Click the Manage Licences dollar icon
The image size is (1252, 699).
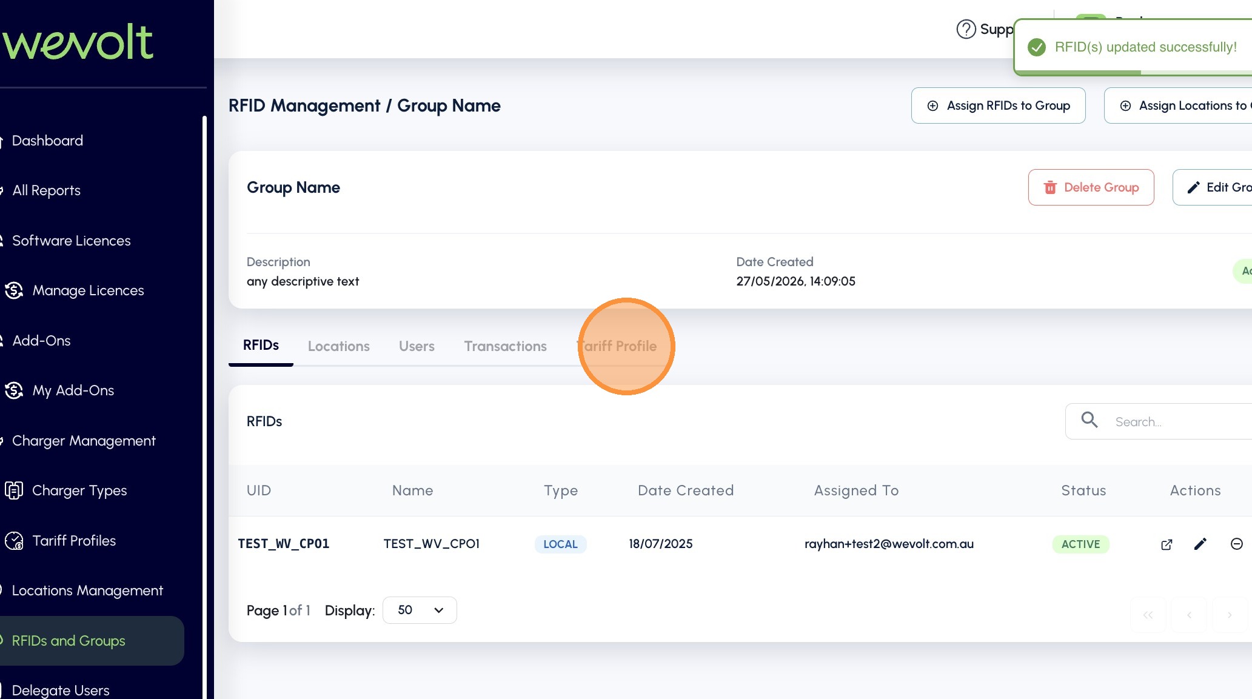coord(14,290)
